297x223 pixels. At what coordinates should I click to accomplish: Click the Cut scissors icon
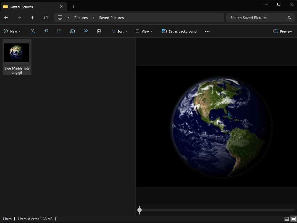(33, 31)
